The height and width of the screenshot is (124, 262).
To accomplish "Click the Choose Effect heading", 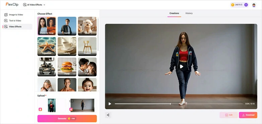I will click(x=45, y=14).
